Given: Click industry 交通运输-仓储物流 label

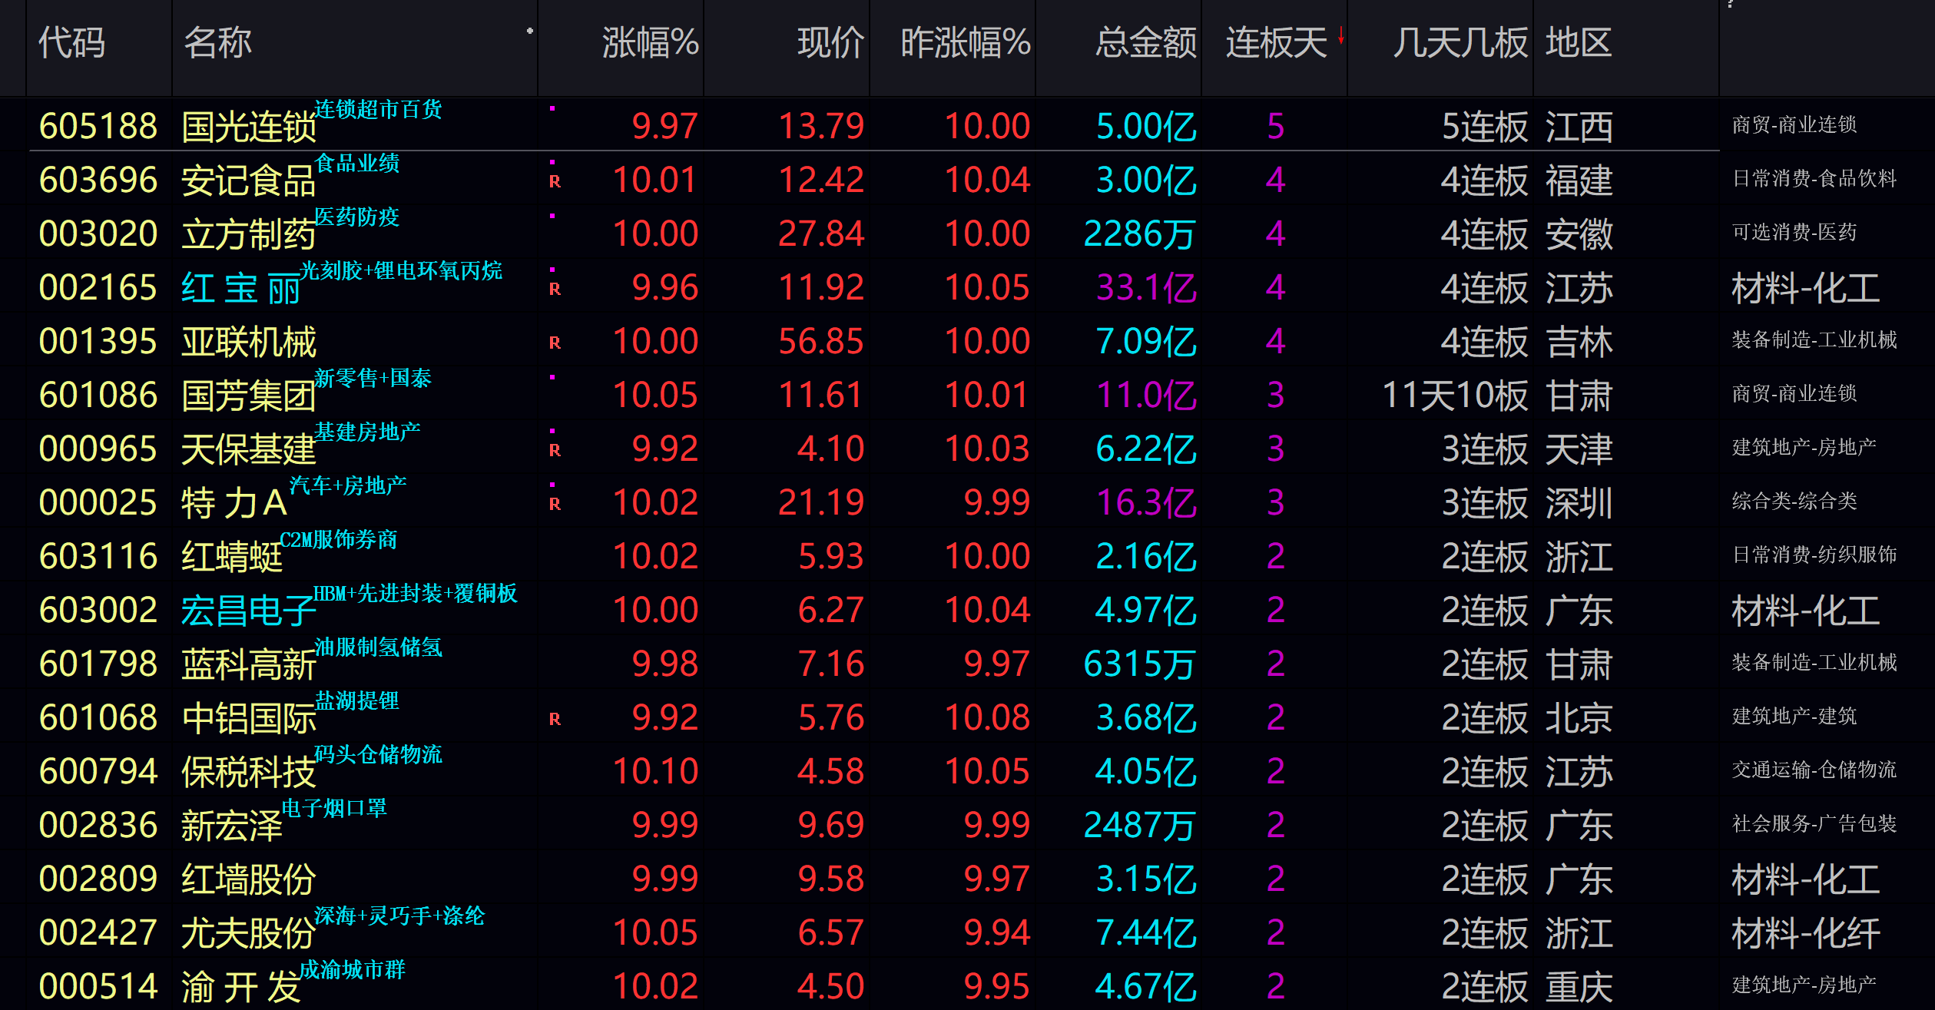Looking at the screenshot, I should click(x=1814, y=770).
